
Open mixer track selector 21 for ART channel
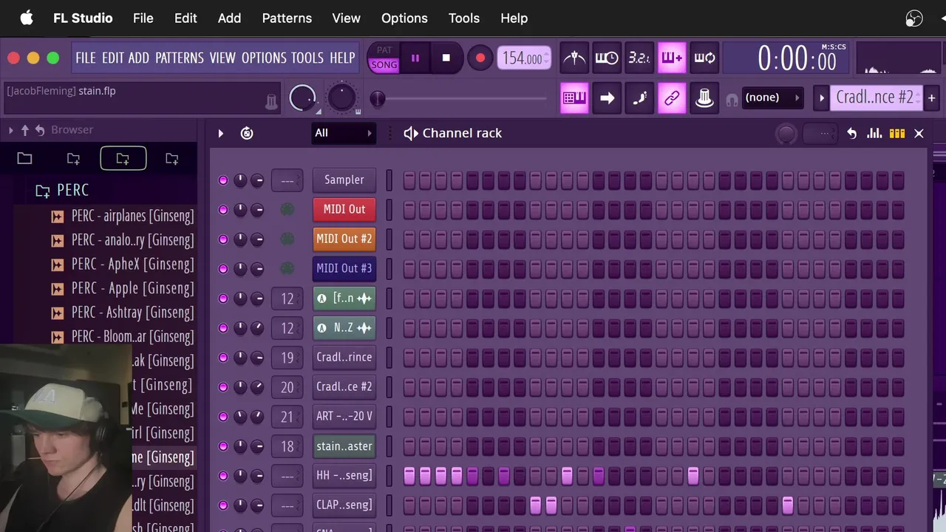tap(287, 417)
